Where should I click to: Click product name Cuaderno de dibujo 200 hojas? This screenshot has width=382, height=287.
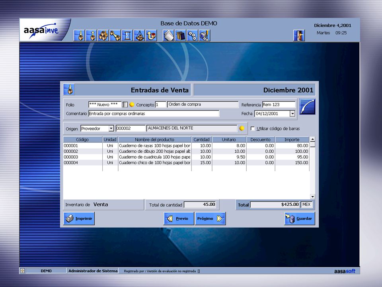pyautogui.click(x=155, y=151)
